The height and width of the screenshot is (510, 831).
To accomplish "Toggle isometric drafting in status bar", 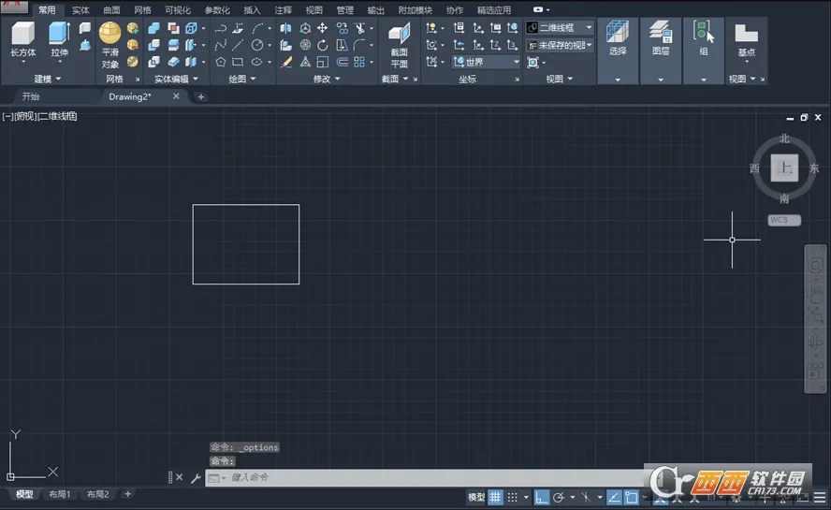I will [586, 497].
